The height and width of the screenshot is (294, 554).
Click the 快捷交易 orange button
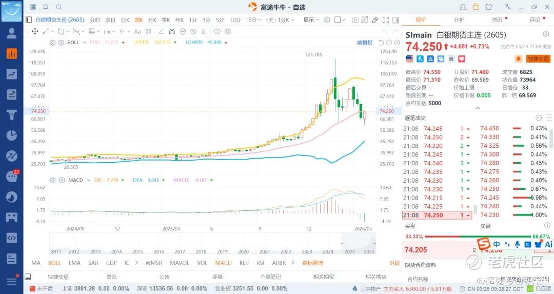click(x=538, y=58)
